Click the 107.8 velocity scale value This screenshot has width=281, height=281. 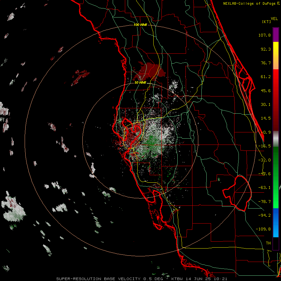click(x=264, y=35)
